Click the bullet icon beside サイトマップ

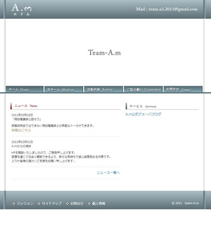39,203
